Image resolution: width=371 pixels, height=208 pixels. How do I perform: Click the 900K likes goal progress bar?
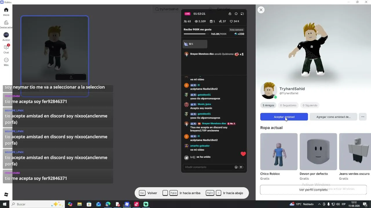coord(197,34)
